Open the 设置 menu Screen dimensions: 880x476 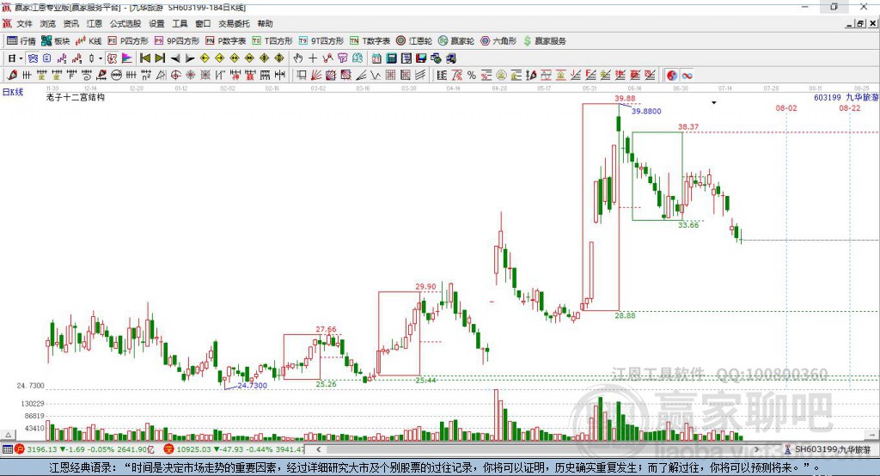156,23
